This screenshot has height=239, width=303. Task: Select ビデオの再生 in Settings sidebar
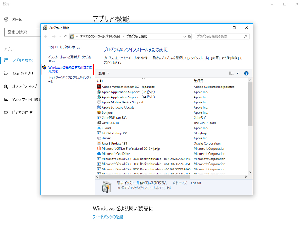pyautogui.click(x=22, y=112)
